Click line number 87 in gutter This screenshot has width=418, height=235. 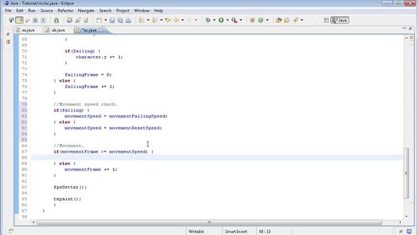(x=24, y=151)
